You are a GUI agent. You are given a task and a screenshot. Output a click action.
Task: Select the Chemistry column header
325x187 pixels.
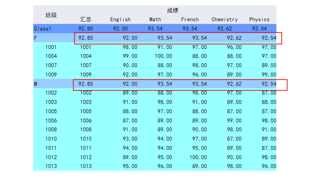click(225, 19)
